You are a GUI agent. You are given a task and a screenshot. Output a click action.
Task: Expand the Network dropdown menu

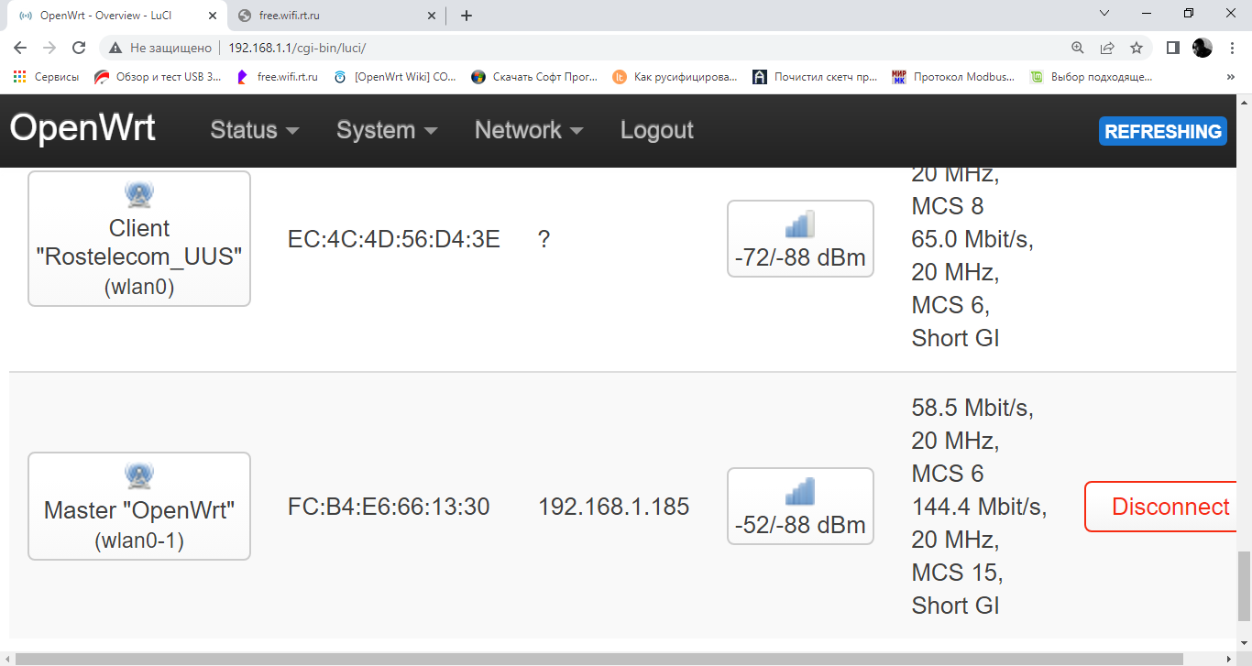tap(529, 130)
